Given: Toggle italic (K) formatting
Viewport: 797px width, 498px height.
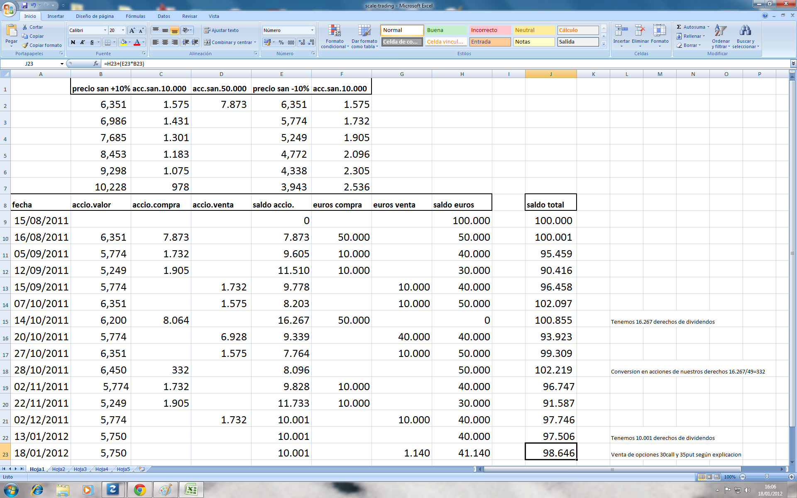Looking at the screenshot, I should click(x=83, y=42).
